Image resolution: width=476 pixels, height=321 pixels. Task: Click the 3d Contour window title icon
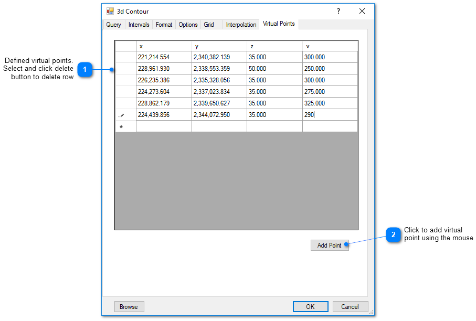pyautogui.click(x=110, y=11)
